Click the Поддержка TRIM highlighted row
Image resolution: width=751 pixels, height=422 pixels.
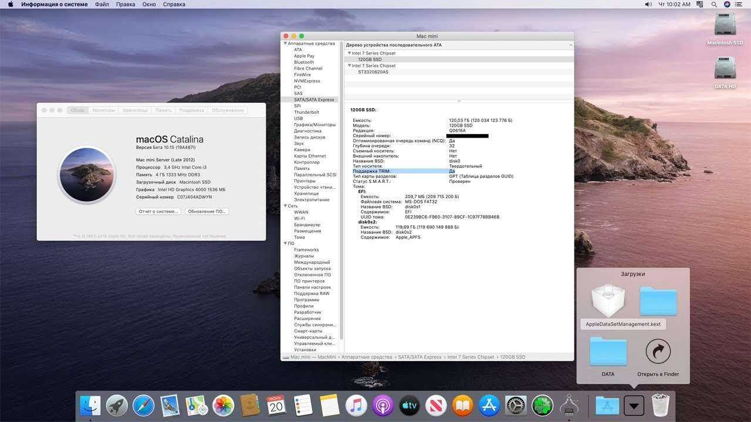pos(404,171)
